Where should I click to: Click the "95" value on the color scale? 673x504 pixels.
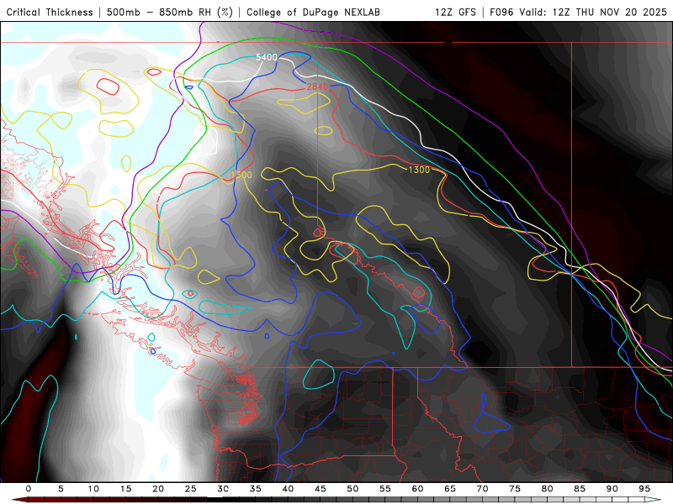coord(644,489)
